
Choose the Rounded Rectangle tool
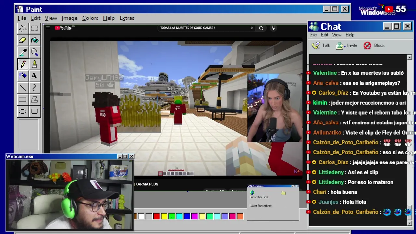click(34, 111)
